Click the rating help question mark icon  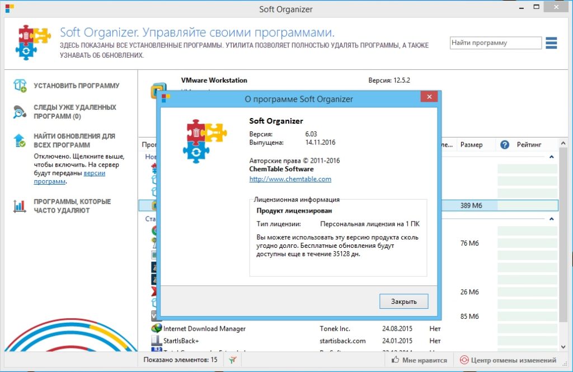pyautogui.click(x=505, y=145)
